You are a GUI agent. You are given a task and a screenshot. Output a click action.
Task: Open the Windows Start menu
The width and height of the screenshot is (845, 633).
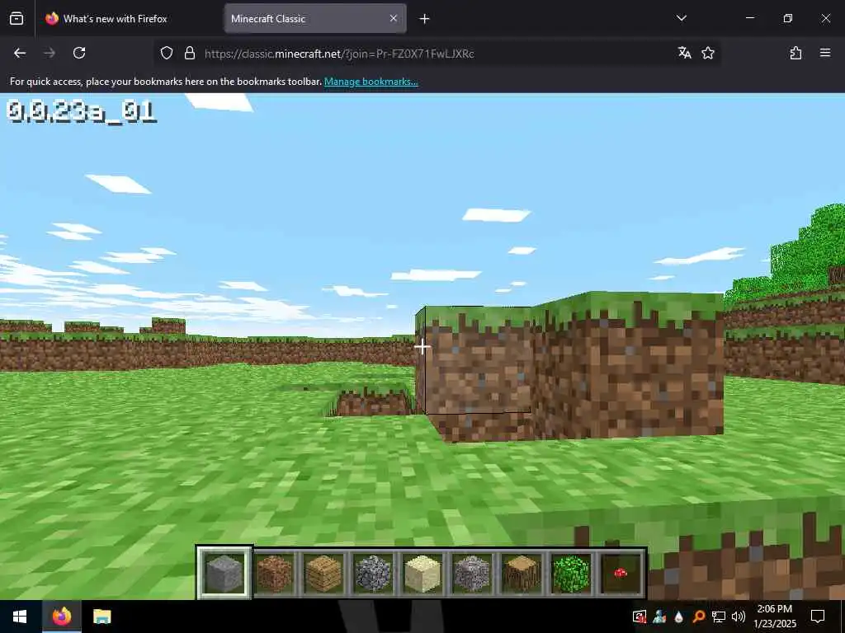[x=20, y=617]
